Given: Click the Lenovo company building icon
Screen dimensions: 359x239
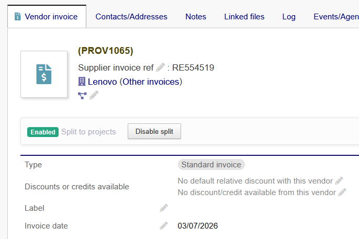Looking at the screenshot, I should 82,82.
